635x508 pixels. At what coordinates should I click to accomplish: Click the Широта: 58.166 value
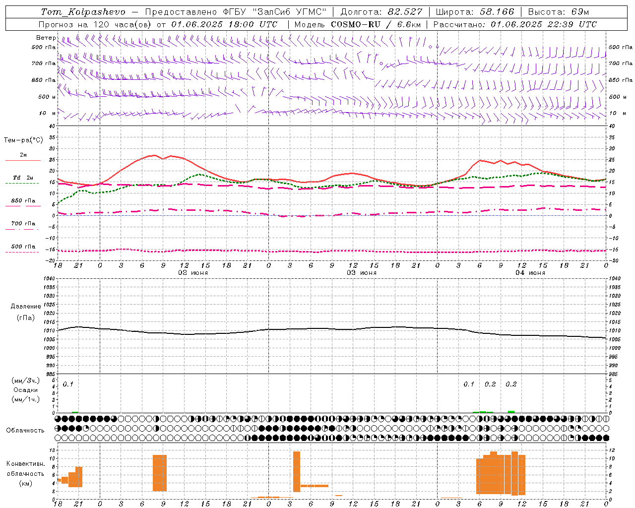475,12
